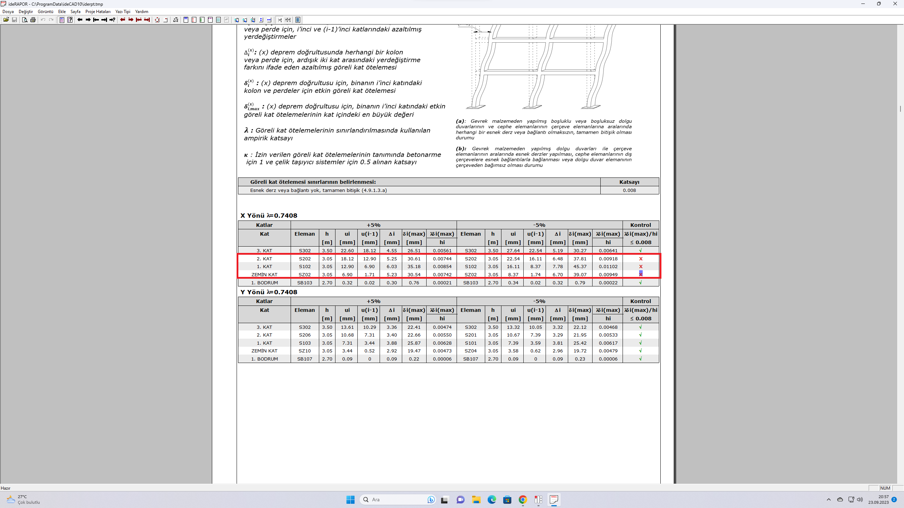Click 'Esnek derz veya bağlantı yok' row text
This screenshot has height=508, width=904.
[x=318, y=190]
